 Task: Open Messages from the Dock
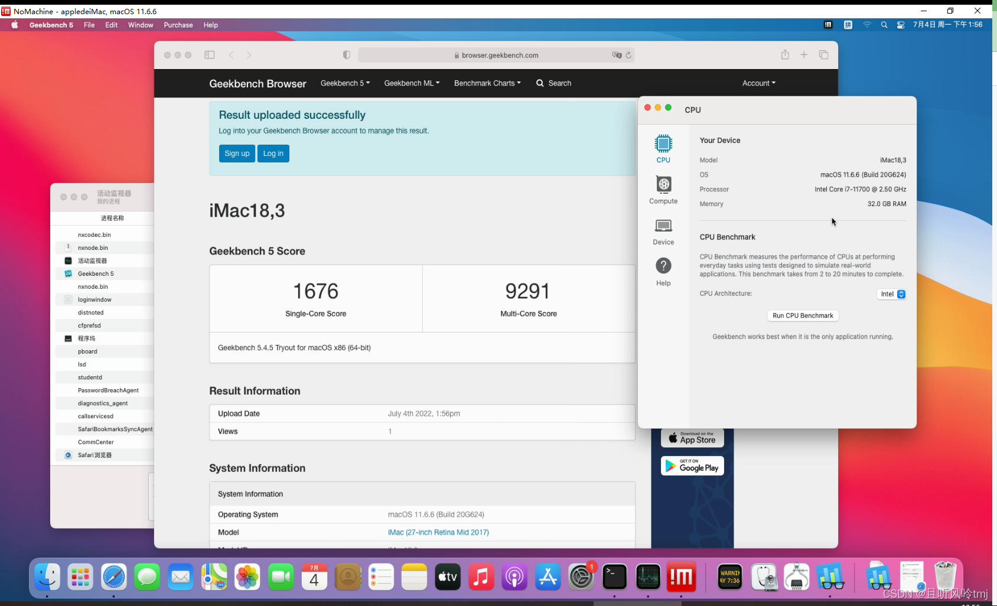pyautogui.click(x=147, y=577)
